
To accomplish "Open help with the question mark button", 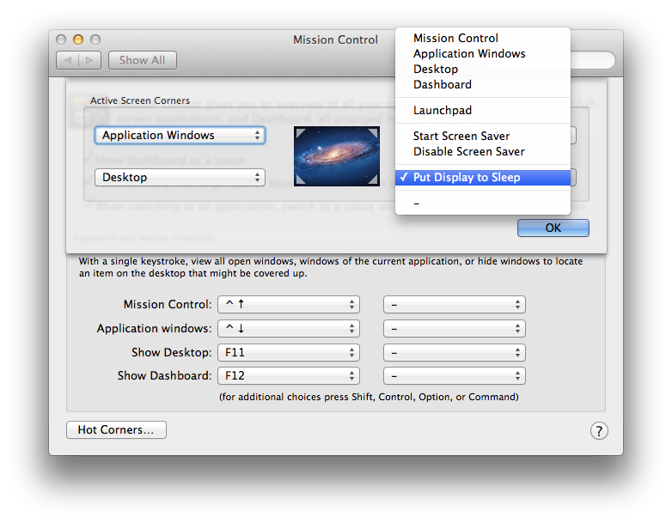I will 599,430.
